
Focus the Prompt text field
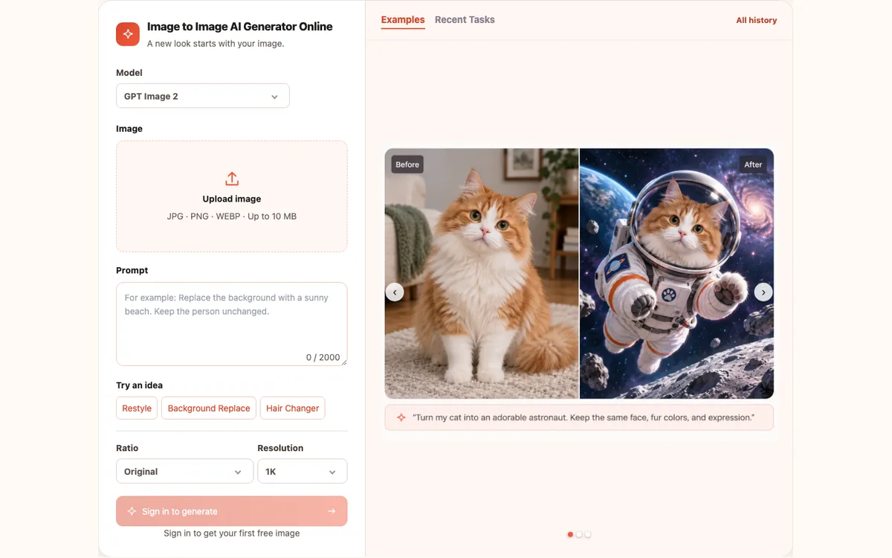click(x=232, y=324)
